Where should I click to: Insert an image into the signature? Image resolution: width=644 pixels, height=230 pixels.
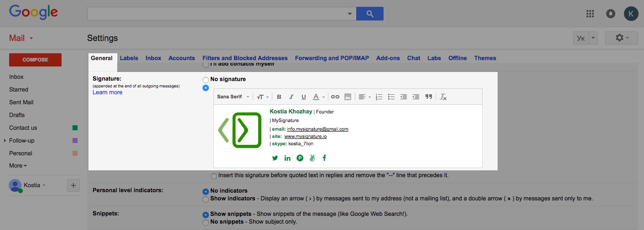348,97
